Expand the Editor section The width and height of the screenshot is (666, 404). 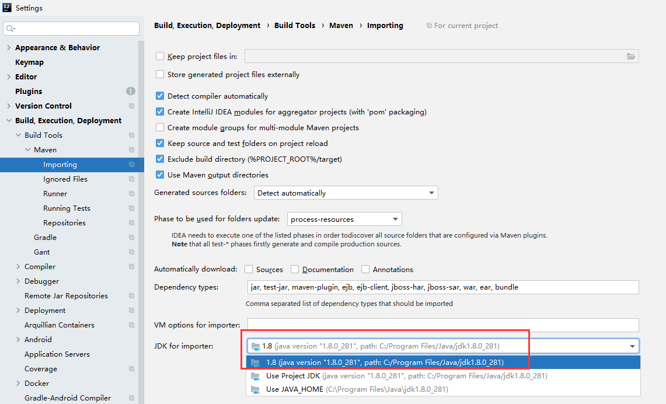pos(9,77)
